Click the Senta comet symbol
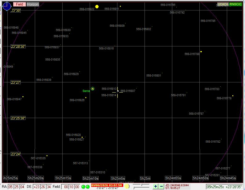Viewport: 245px width, 190px height. pyautogui.click(x=92, y=89)
